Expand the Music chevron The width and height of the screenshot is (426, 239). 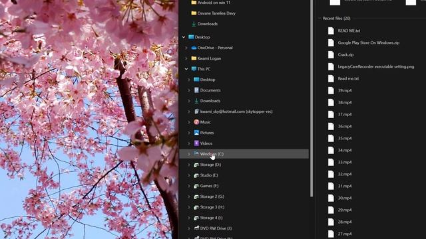click(189, 122)
